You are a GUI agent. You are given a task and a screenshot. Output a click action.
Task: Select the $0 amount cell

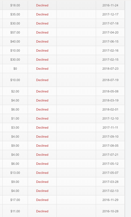pyautogui.click(x=15, y=69)
